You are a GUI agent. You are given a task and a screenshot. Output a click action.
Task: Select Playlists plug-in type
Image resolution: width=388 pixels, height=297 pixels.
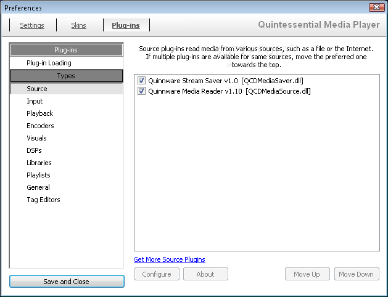point(67,175)
